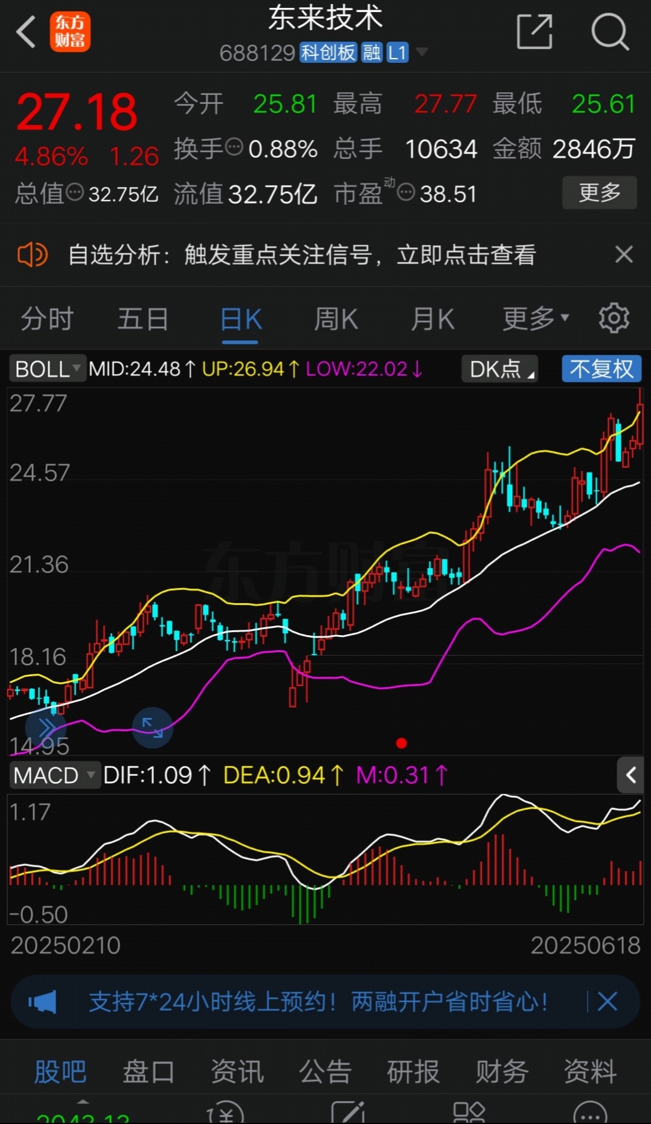
Task: Tap the MACD DIF:1.09 reading
Action: 157,775
